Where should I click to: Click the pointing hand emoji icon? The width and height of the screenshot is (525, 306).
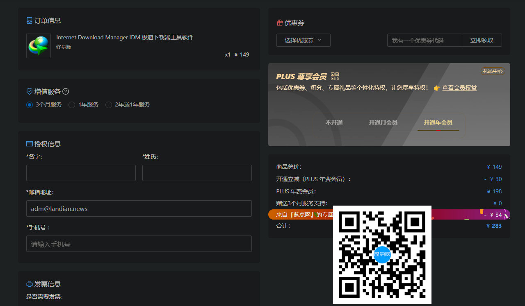pos(436,88)
